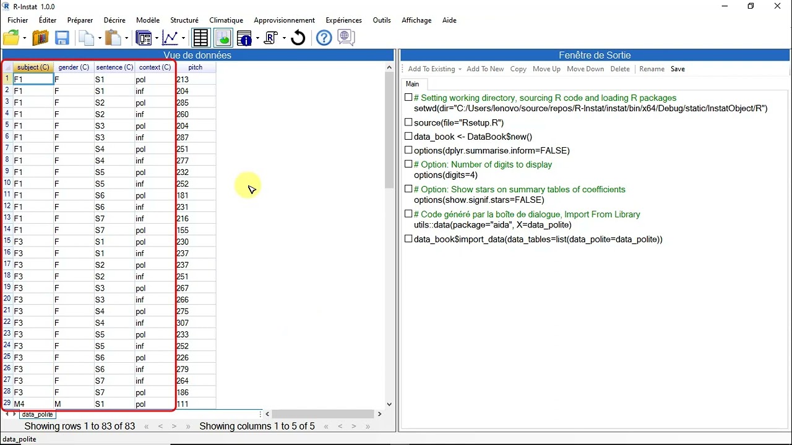Click the Copy toolbar icon
792x445 pixels.
tap(86, 38)
